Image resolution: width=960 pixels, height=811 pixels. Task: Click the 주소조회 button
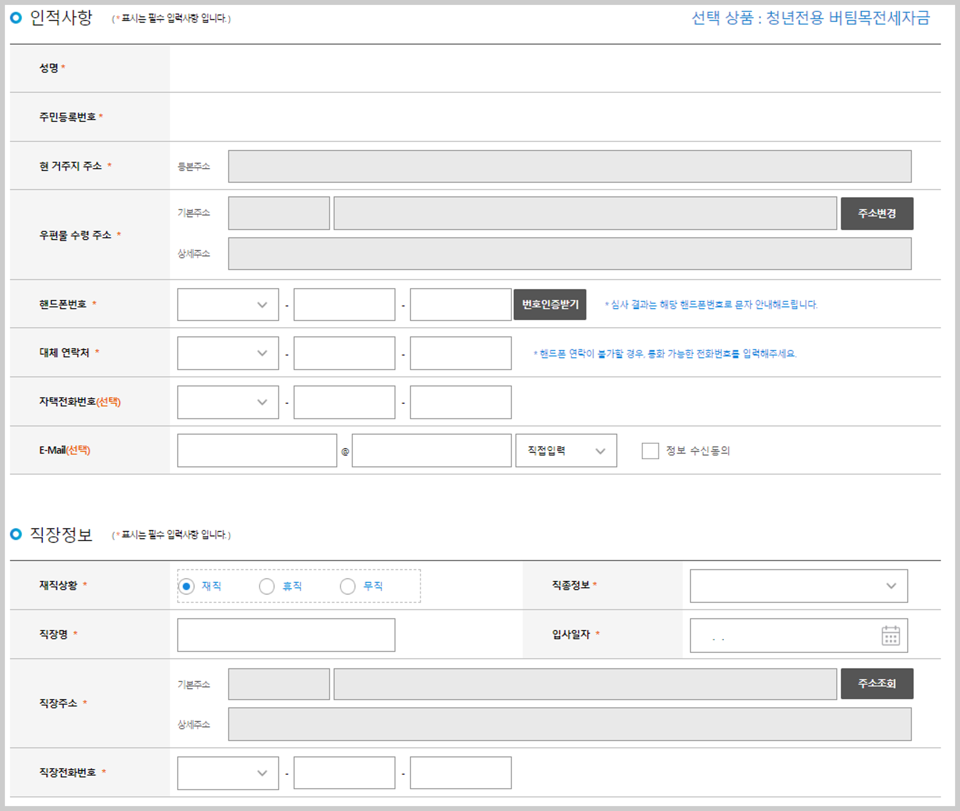(x=876, y=684)
